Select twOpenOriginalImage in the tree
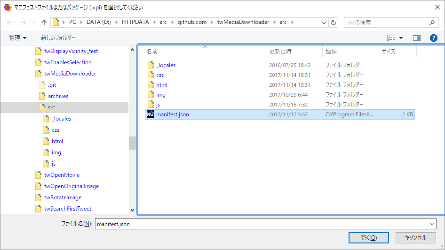The image size is (445, 250). pyautogui.click(x=72, y=186)
